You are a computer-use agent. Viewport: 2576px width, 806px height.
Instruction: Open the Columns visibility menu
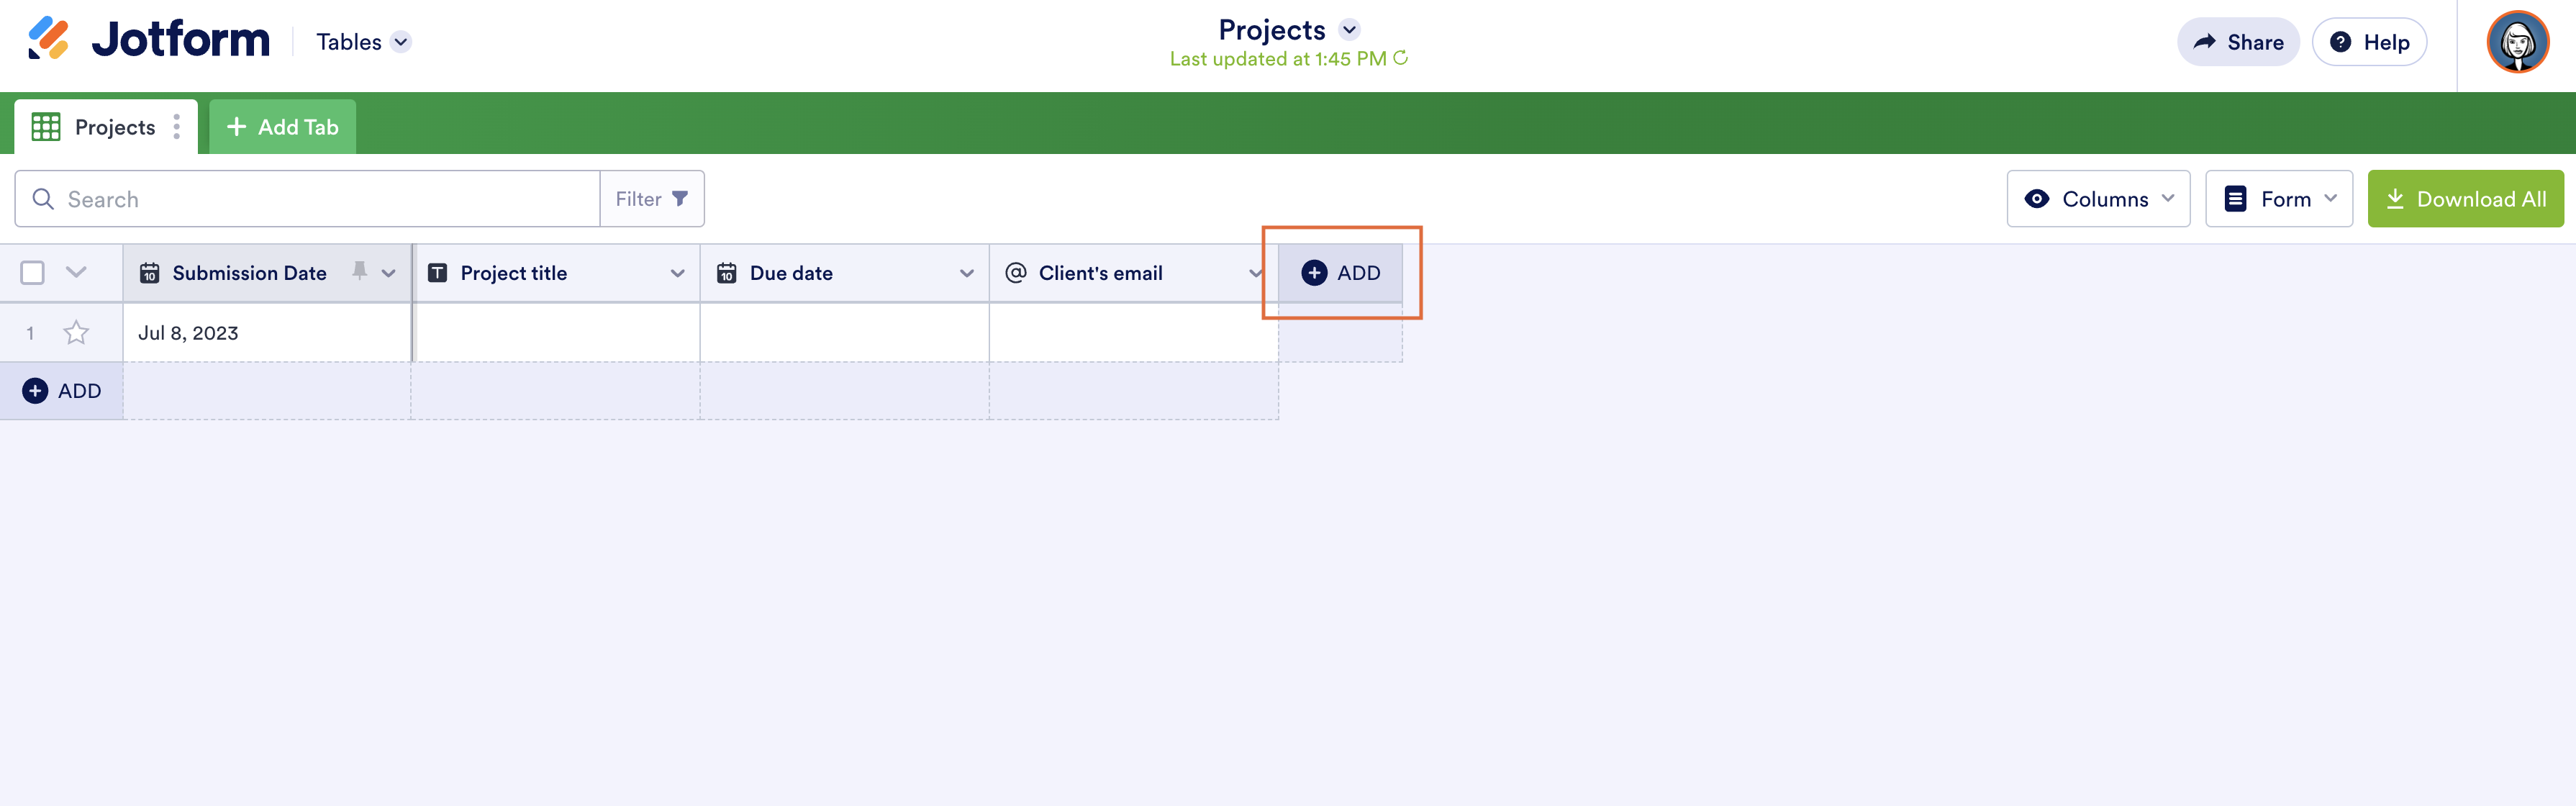(2097, 199)
